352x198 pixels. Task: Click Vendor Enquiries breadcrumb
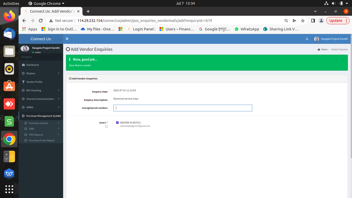click(339, 49)
